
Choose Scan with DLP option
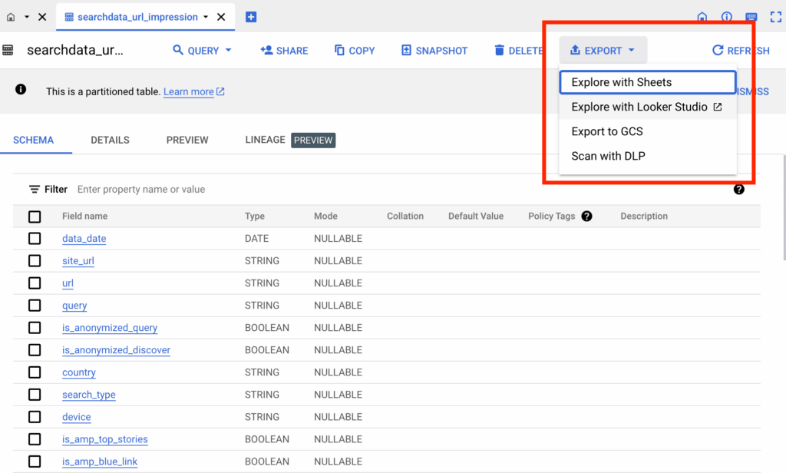(x=648, y=156)
